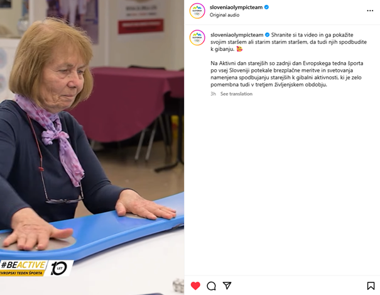Unlike the post with the red heart
The width and height of the screenshot is (380, 295).
[195, 286]
